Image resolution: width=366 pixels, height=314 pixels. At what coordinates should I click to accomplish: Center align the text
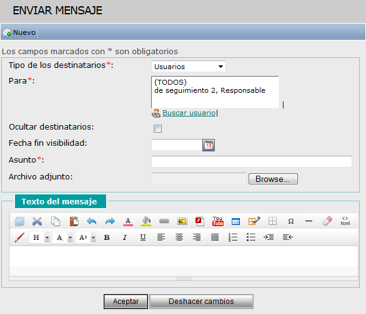[179, 237]
